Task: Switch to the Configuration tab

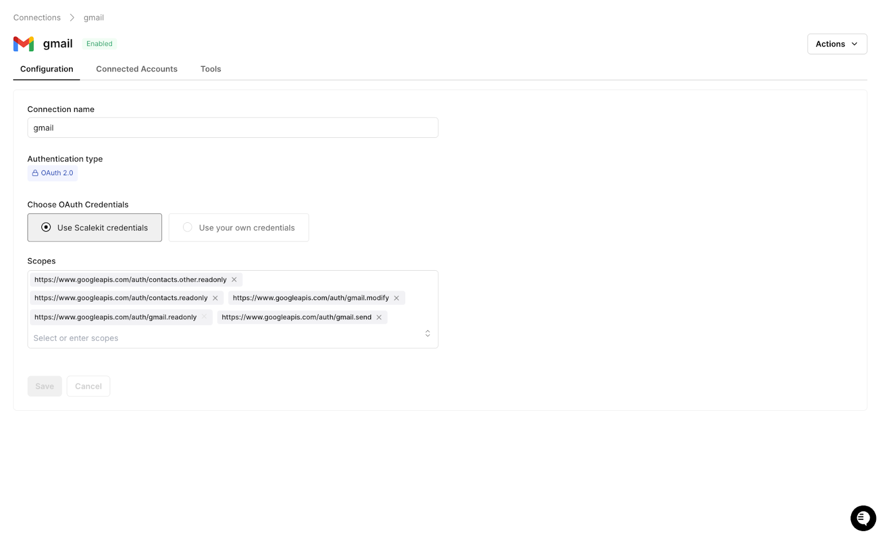Action: [x=47, y=69]
